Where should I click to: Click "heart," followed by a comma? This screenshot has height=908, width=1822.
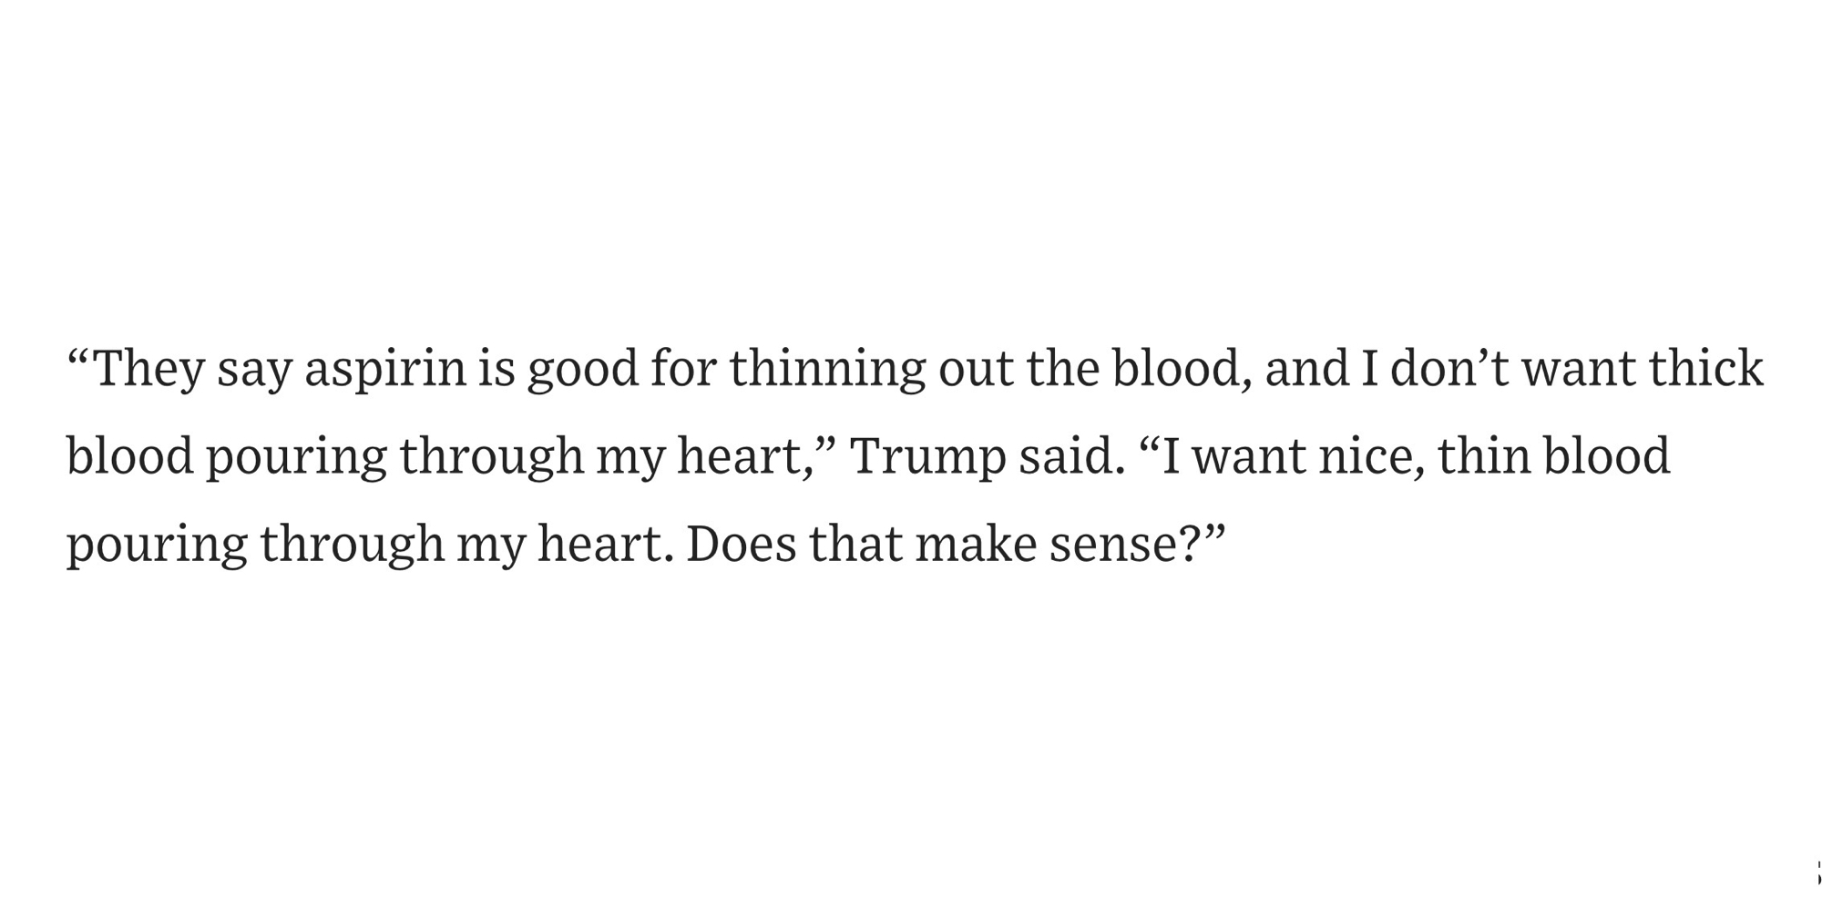(743, 456)
